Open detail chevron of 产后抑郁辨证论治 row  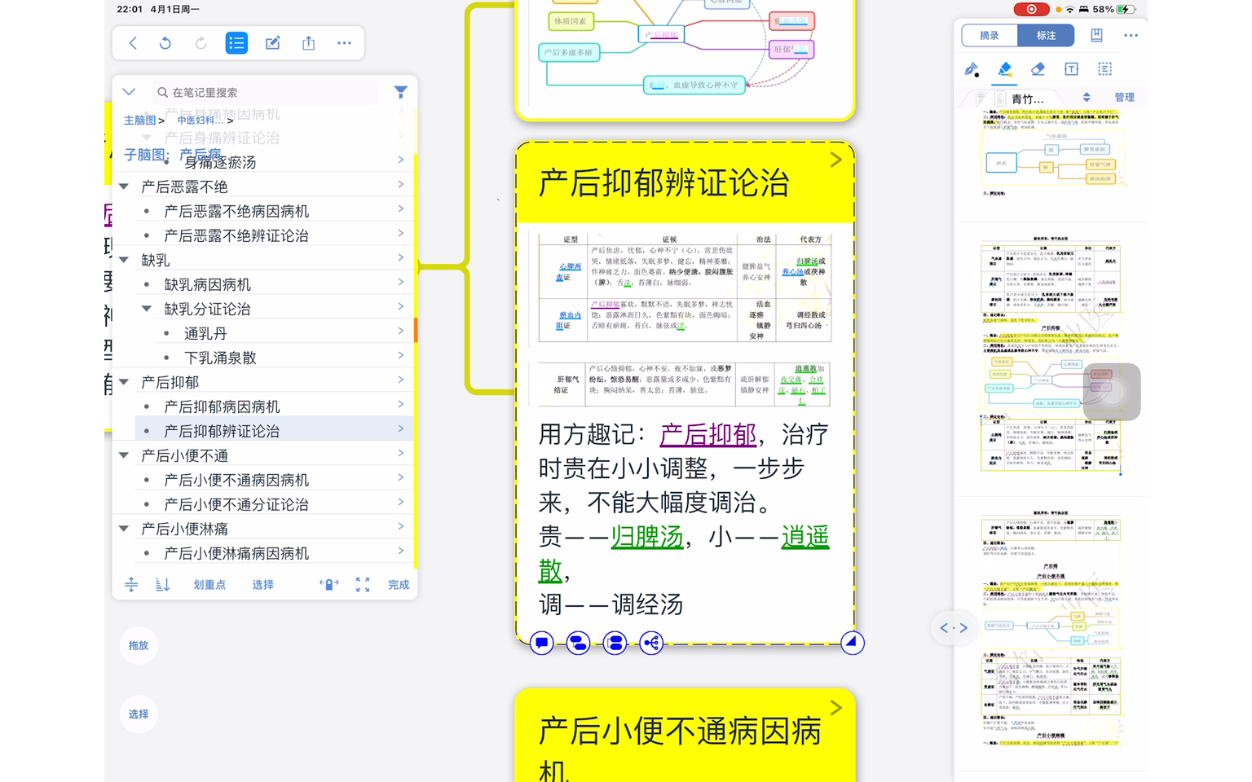pyautogui.click(x=401, y=429)
